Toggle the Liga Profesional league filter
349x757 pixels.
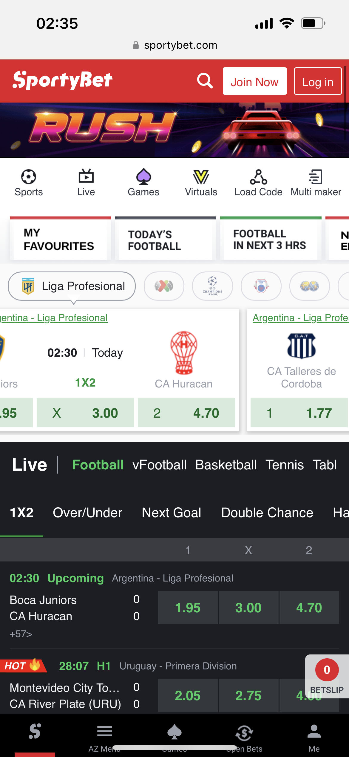(x=72, y=286)
